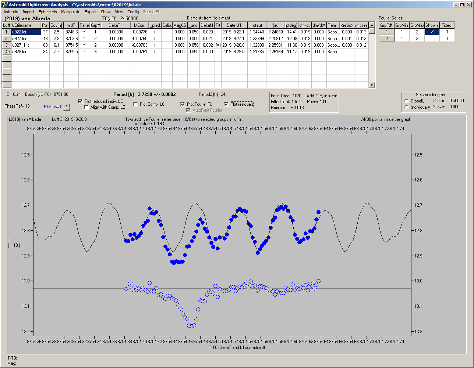Screen dimensions: 474x368
Task: Click Date UT cell 2019- 9-29.0
Action: [234, 52]
